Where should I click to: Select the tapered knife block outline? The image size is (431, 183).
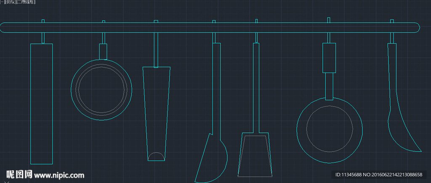[156, 114]
